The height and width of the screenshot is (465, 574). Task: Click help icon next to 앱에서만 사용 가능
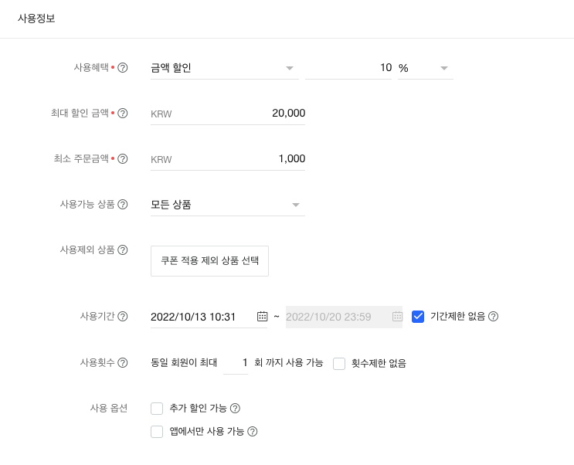coord(252,432)
